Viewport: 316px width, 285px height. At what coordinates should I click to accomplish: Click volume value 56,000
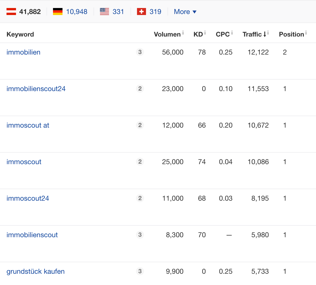173,52
